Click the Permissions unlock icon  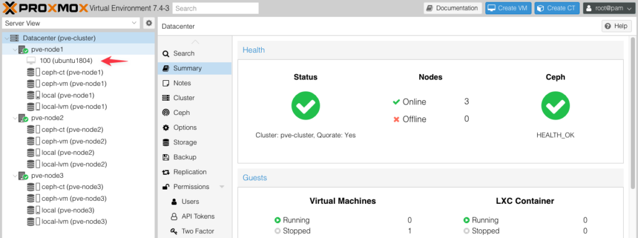[x=166, y=187]
